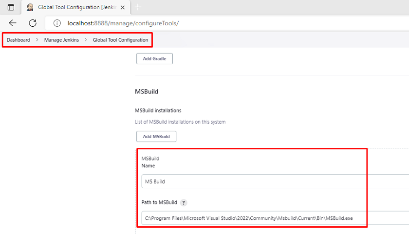Click the Add MSBuild button
The height and width of the screenshot is (234, 409).
point(156,137)
